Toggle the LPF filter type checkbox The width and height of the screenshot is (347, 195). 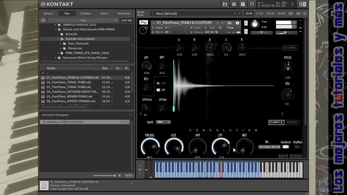click(x=158, y=90)
